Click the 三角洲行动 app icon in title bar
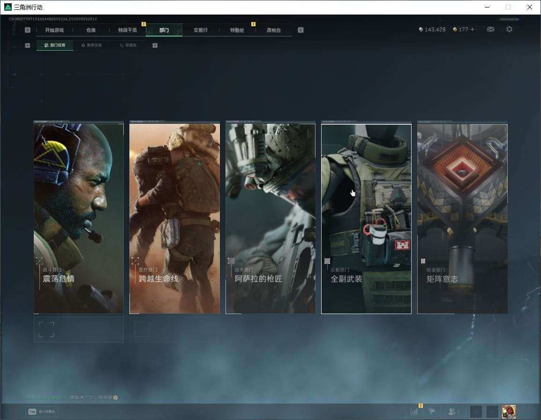The image size is (541, 420). pyautogui.click(x=8, y=7)
